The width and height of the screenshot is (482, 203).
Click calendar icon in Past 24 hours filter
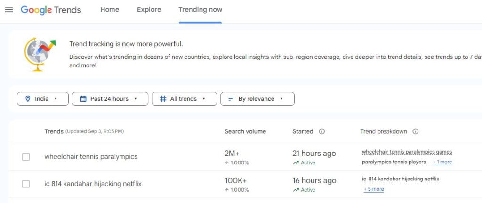coord(83,99)
